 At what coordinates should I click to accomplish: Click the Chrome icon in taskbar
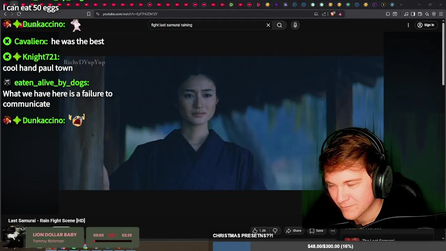click(85, 247)
